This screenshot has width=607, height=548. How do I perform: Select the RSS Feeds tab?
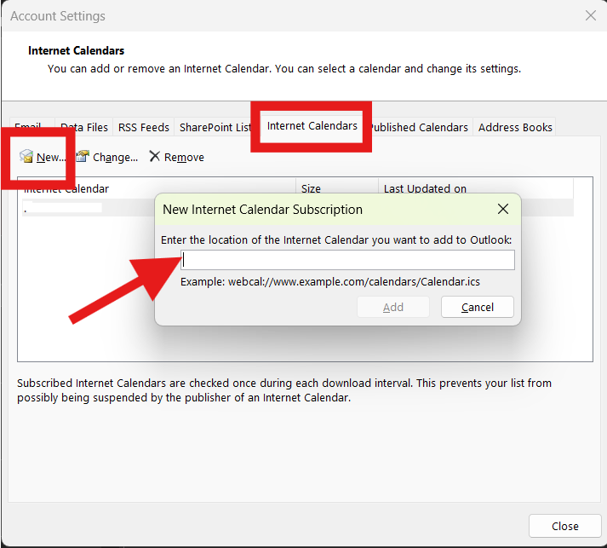(143, 127)
